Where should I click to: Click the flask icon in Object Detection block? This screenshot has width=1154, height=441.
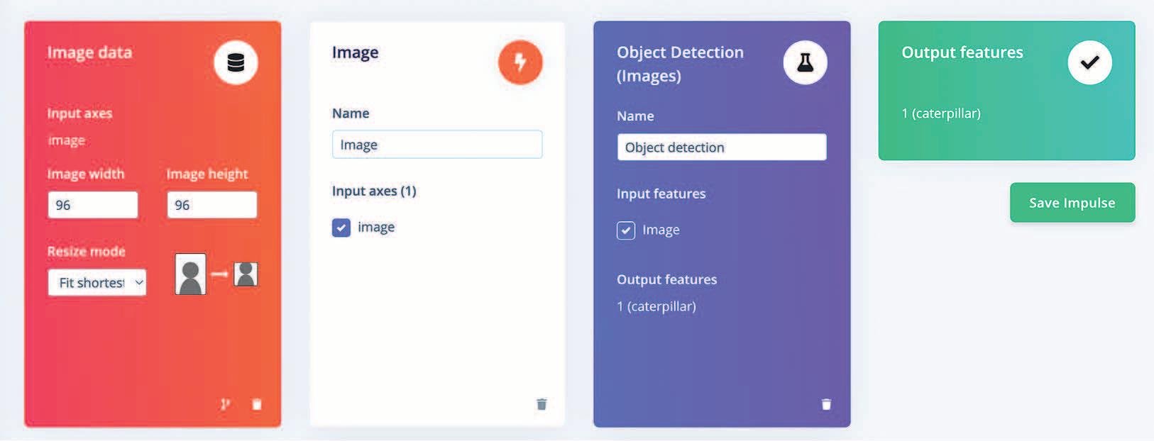tap(805, 63)
